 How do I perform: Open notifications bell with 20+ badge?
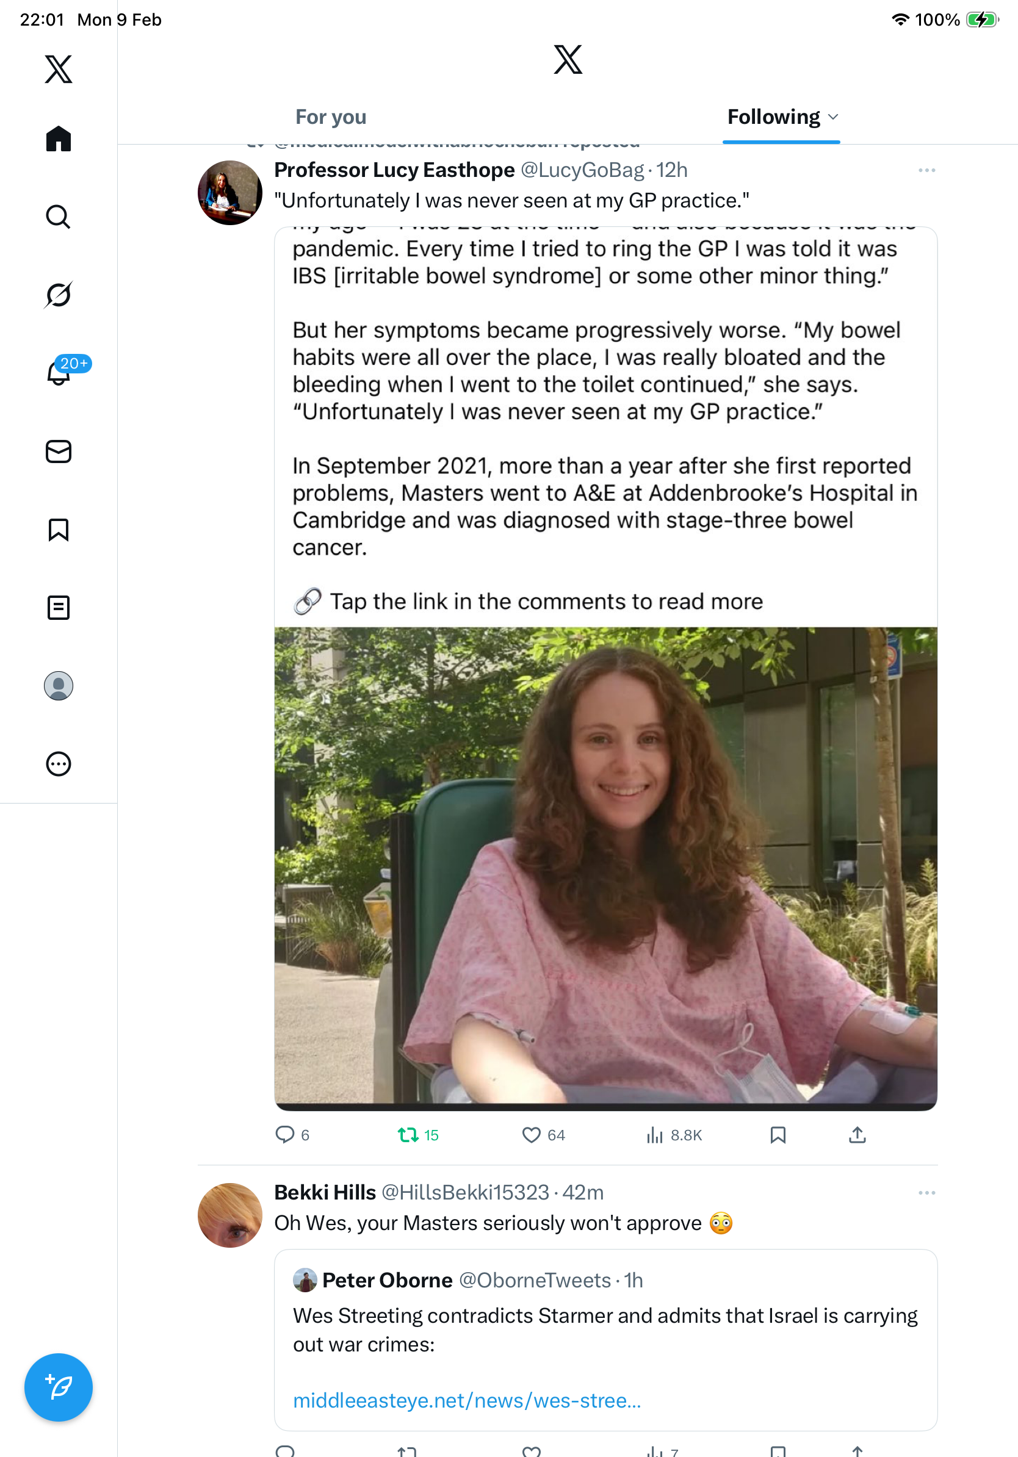coord(60,373)
